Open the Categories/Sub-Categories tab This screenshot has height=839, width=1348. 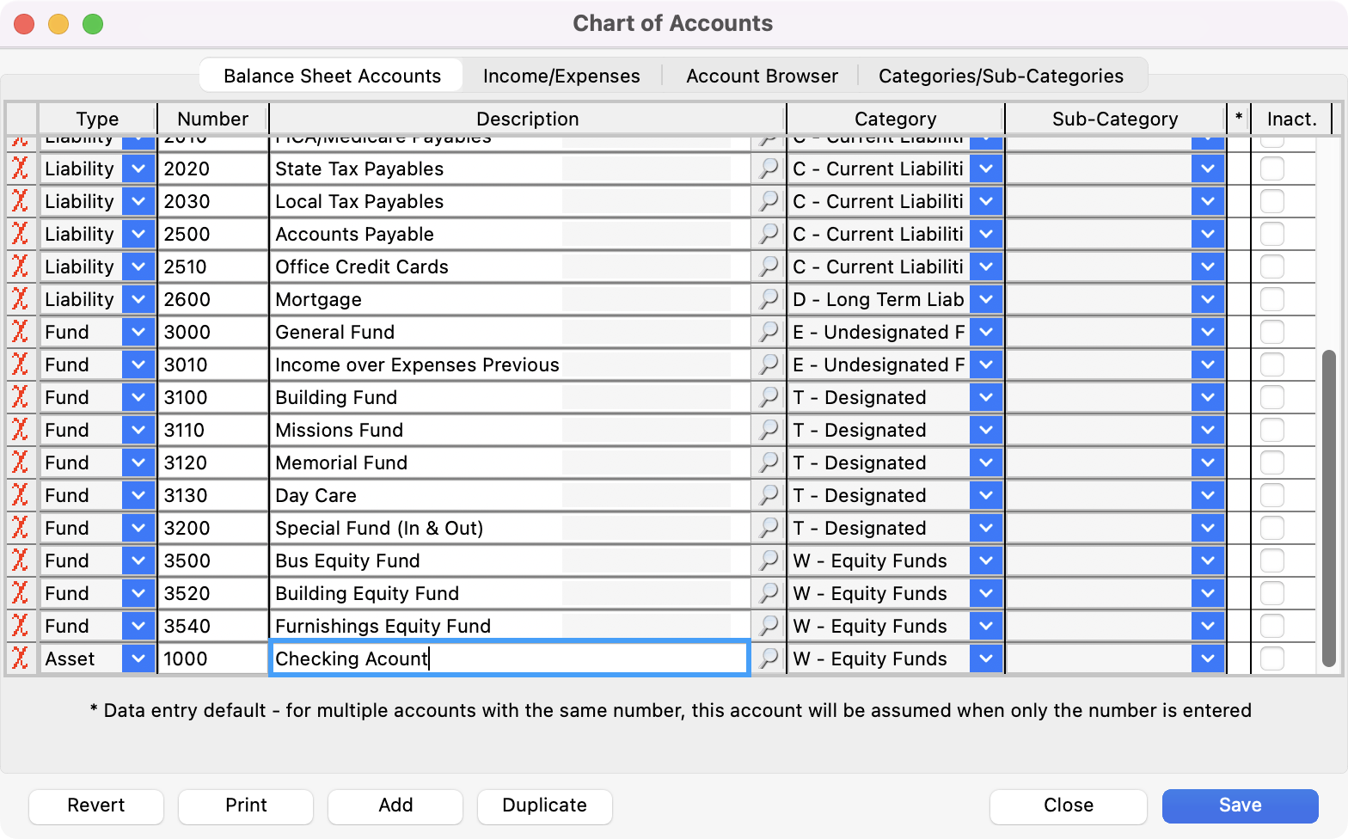point(1001,76)
